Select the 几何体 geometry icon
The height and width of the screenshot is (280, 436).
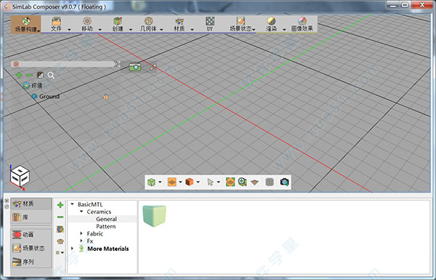[x=148, y=21]
